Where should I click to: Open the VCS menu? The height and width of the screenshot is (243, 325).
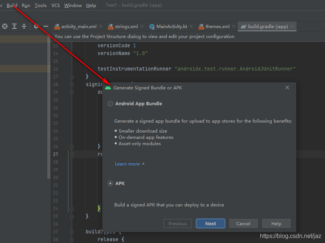(55, 6)
